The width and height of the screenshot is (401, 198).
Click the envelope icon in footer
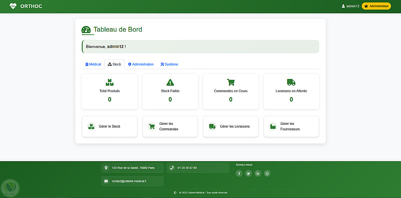point(106,181)
